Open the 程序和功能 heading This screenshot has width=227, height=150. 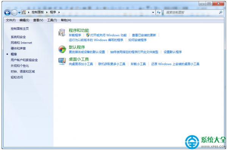point(79,30)
